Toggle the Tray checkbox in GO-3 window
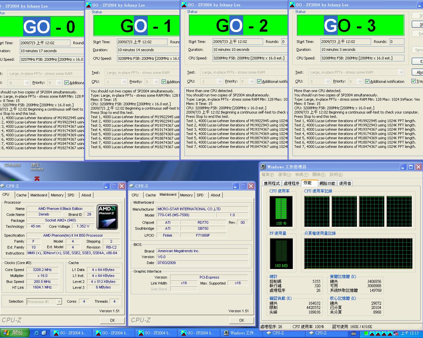Screen dimensions: 423x338 414,81
